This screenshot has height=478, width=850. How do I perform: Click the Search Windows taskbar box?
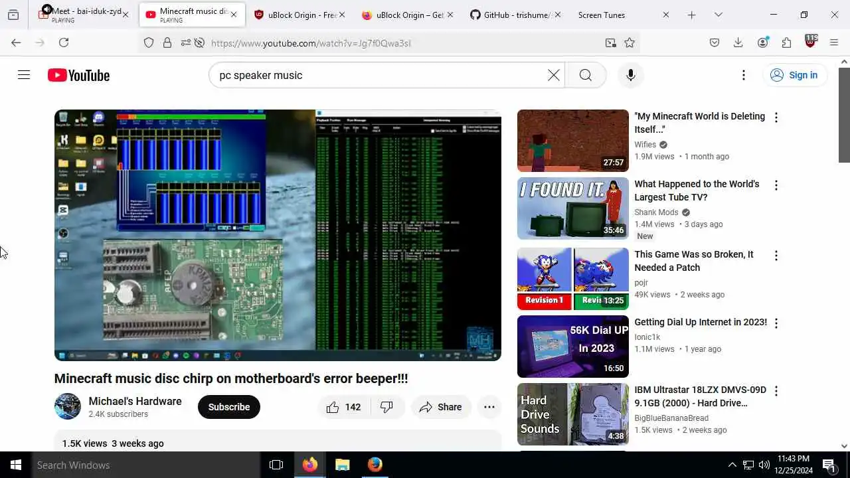coord(146,465)
